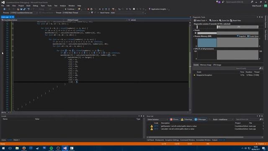
Task: Click the Firefox icon in taskbar
Action: pos(24,148)
